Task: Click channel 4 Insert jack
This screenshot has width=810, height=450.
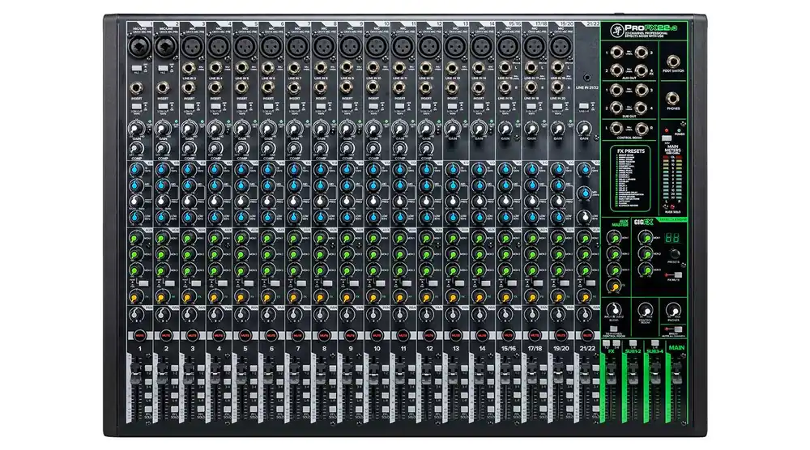Action: (215, 87)
